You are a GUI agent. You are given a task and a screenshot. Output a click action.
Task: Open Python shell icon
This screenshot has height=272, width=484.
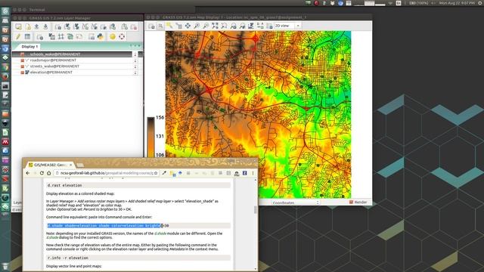click(x=101, y=36)
